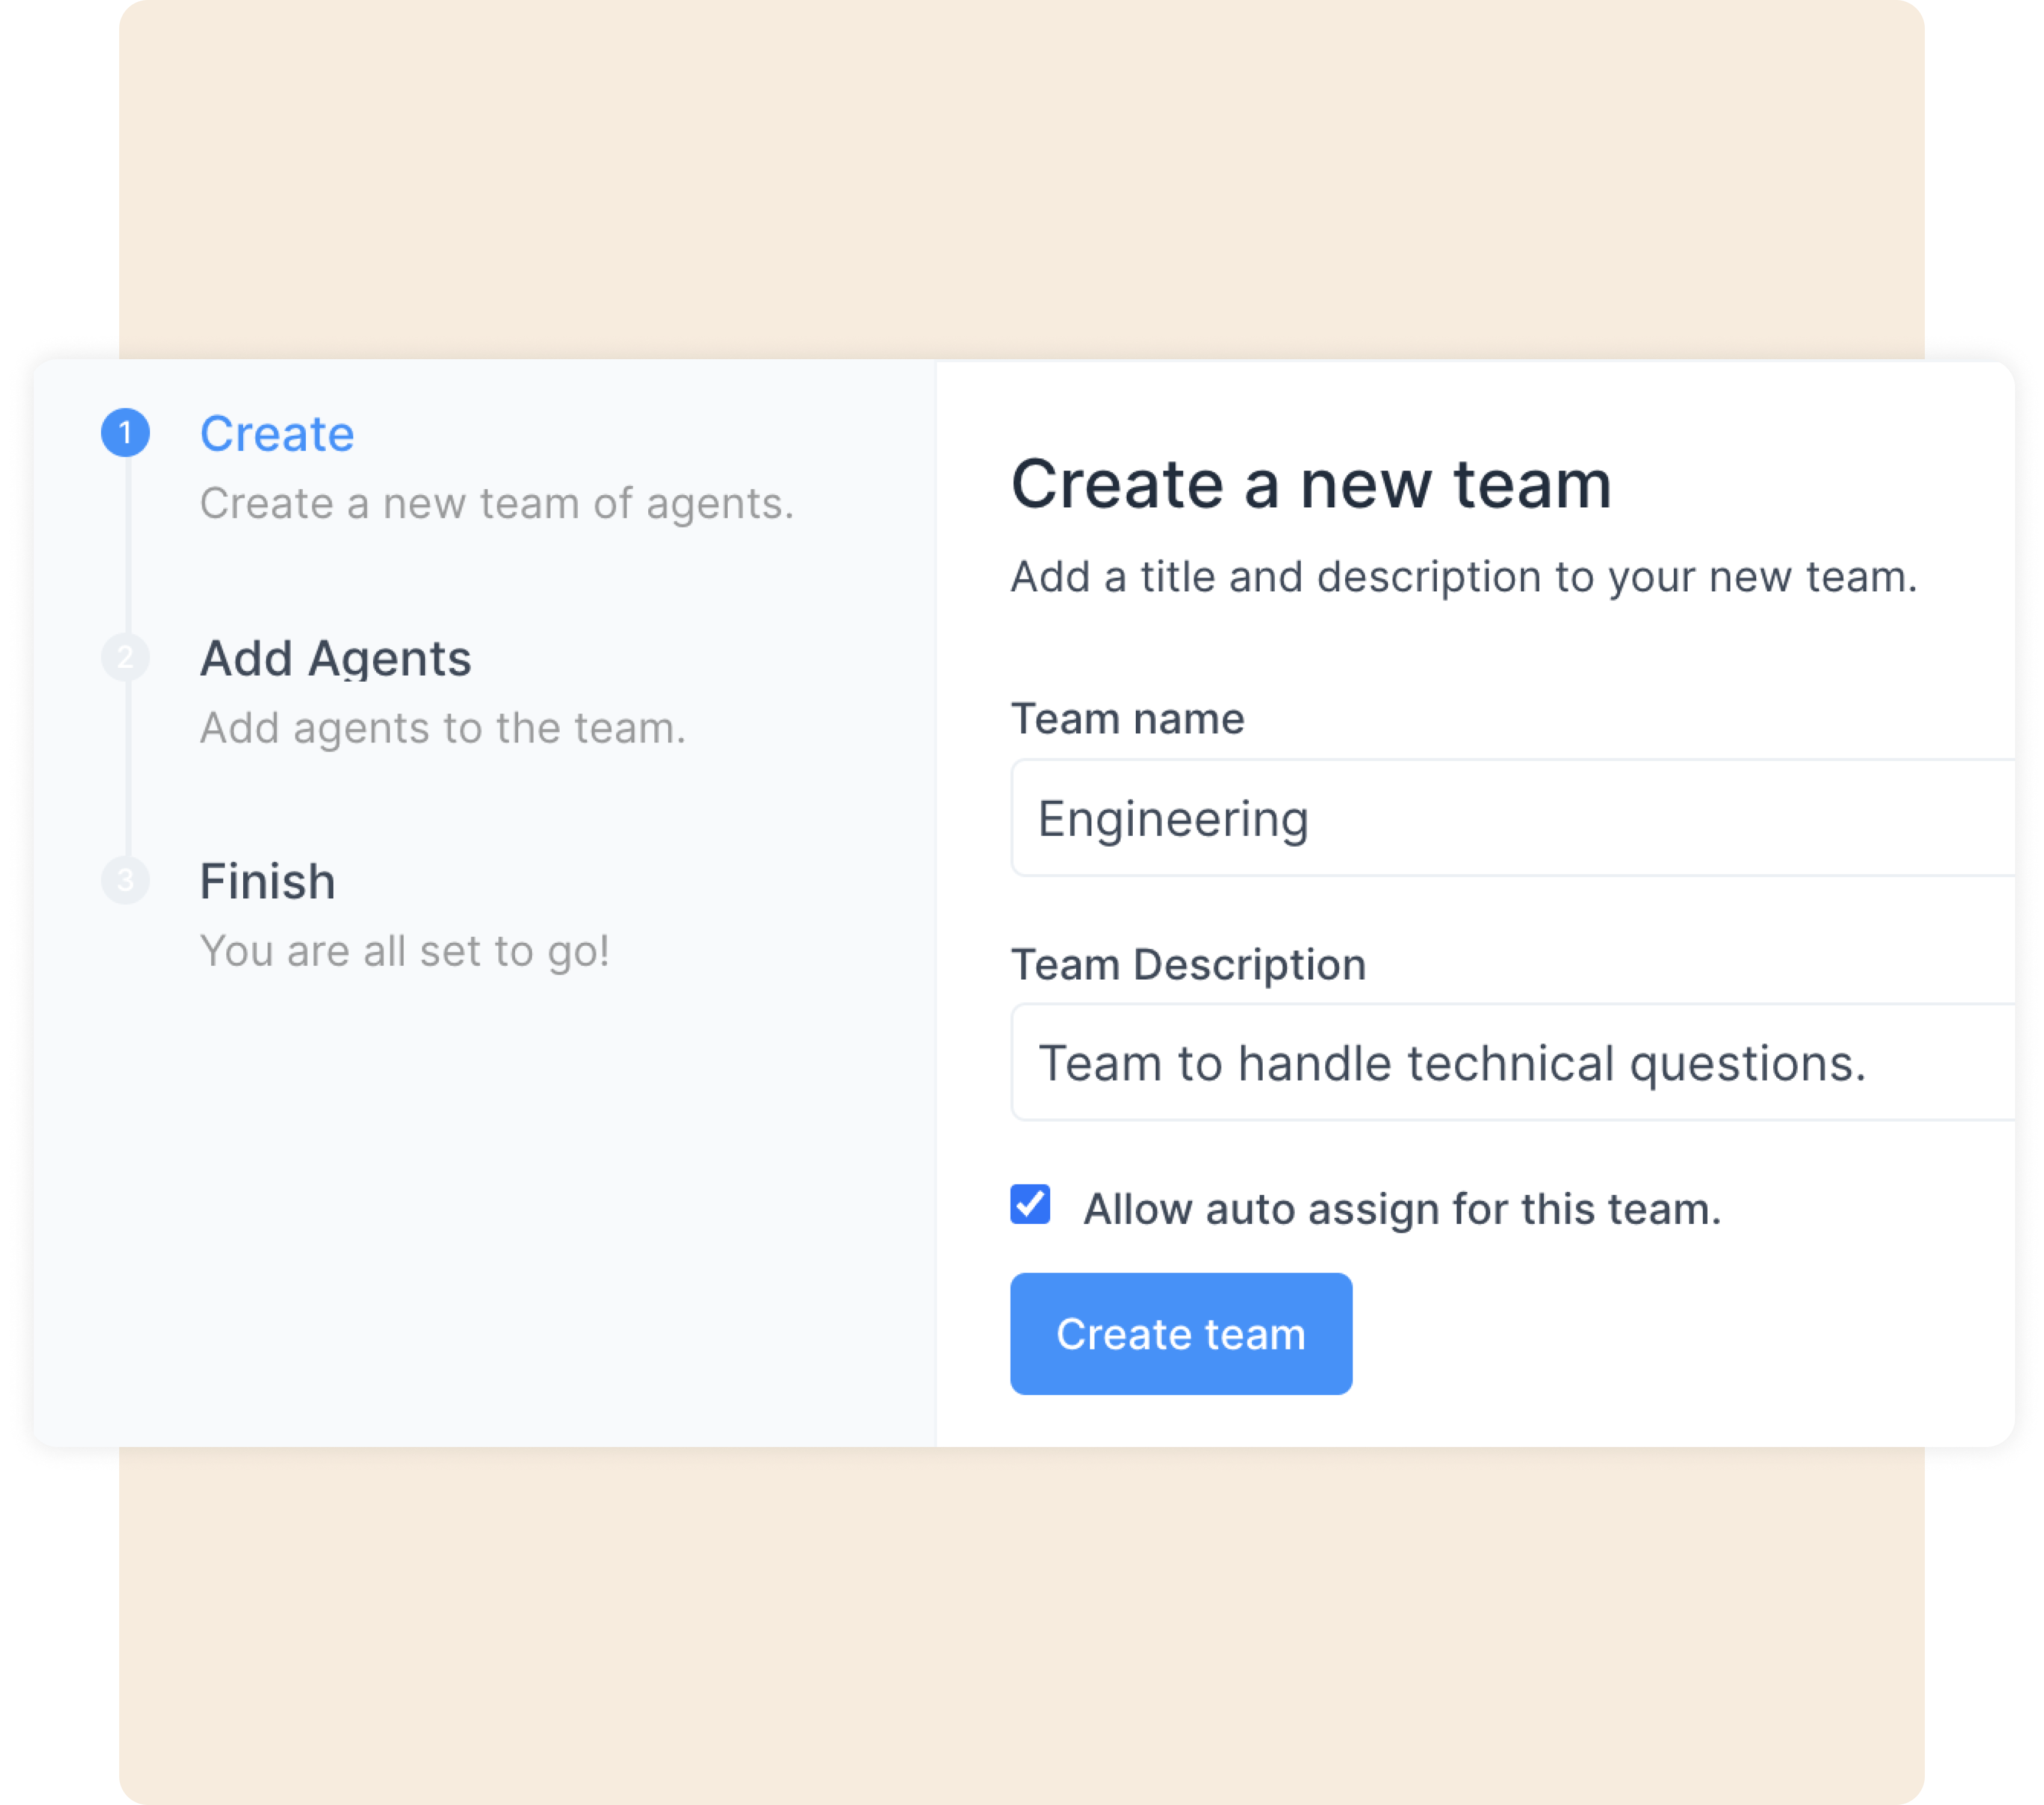Screen dimensions: 2044x1805
Task: Click 'Create a new team of agents' text
Action: [496, 503]
